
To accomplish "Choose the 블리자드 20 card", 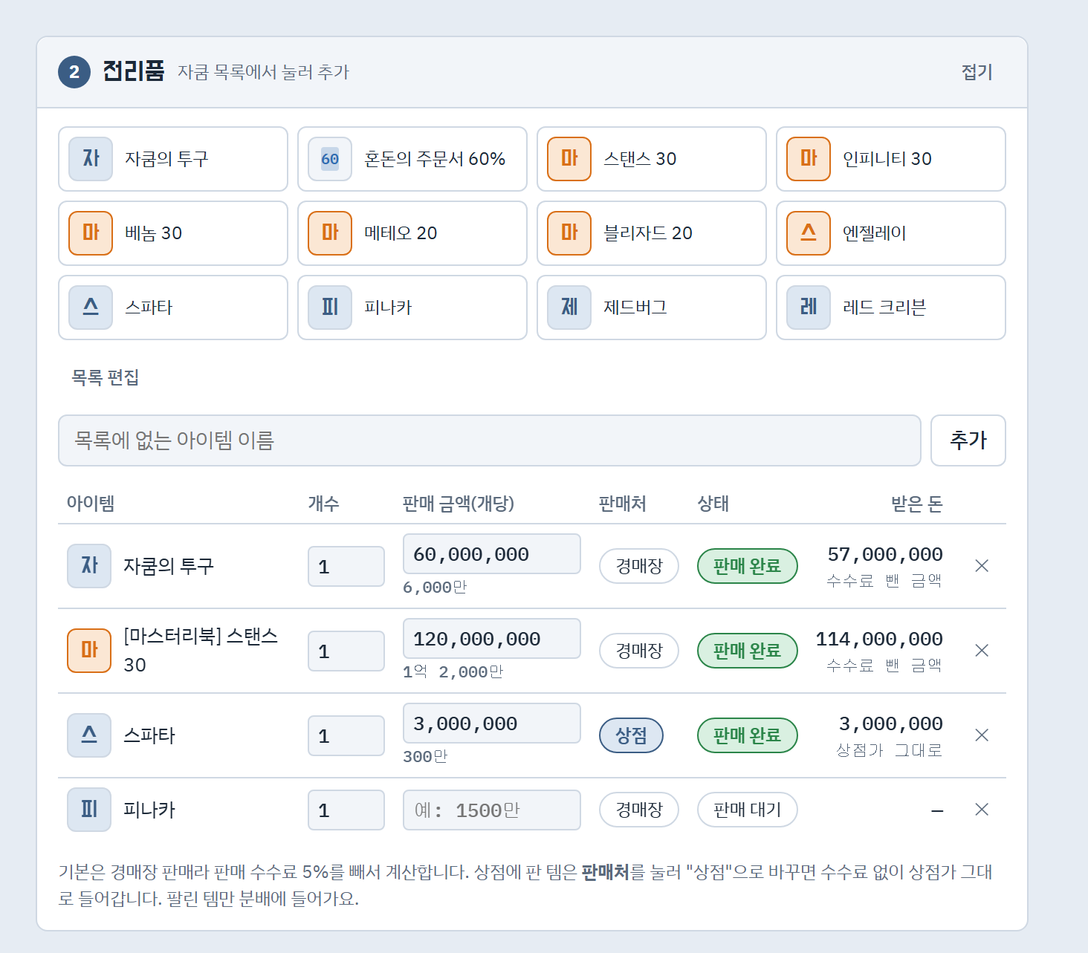I will 652,233.
